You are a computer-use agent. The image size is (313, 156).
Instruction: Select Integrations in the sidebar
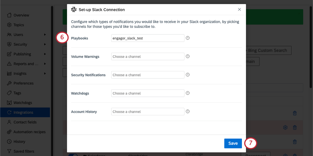tap(25, 112)
